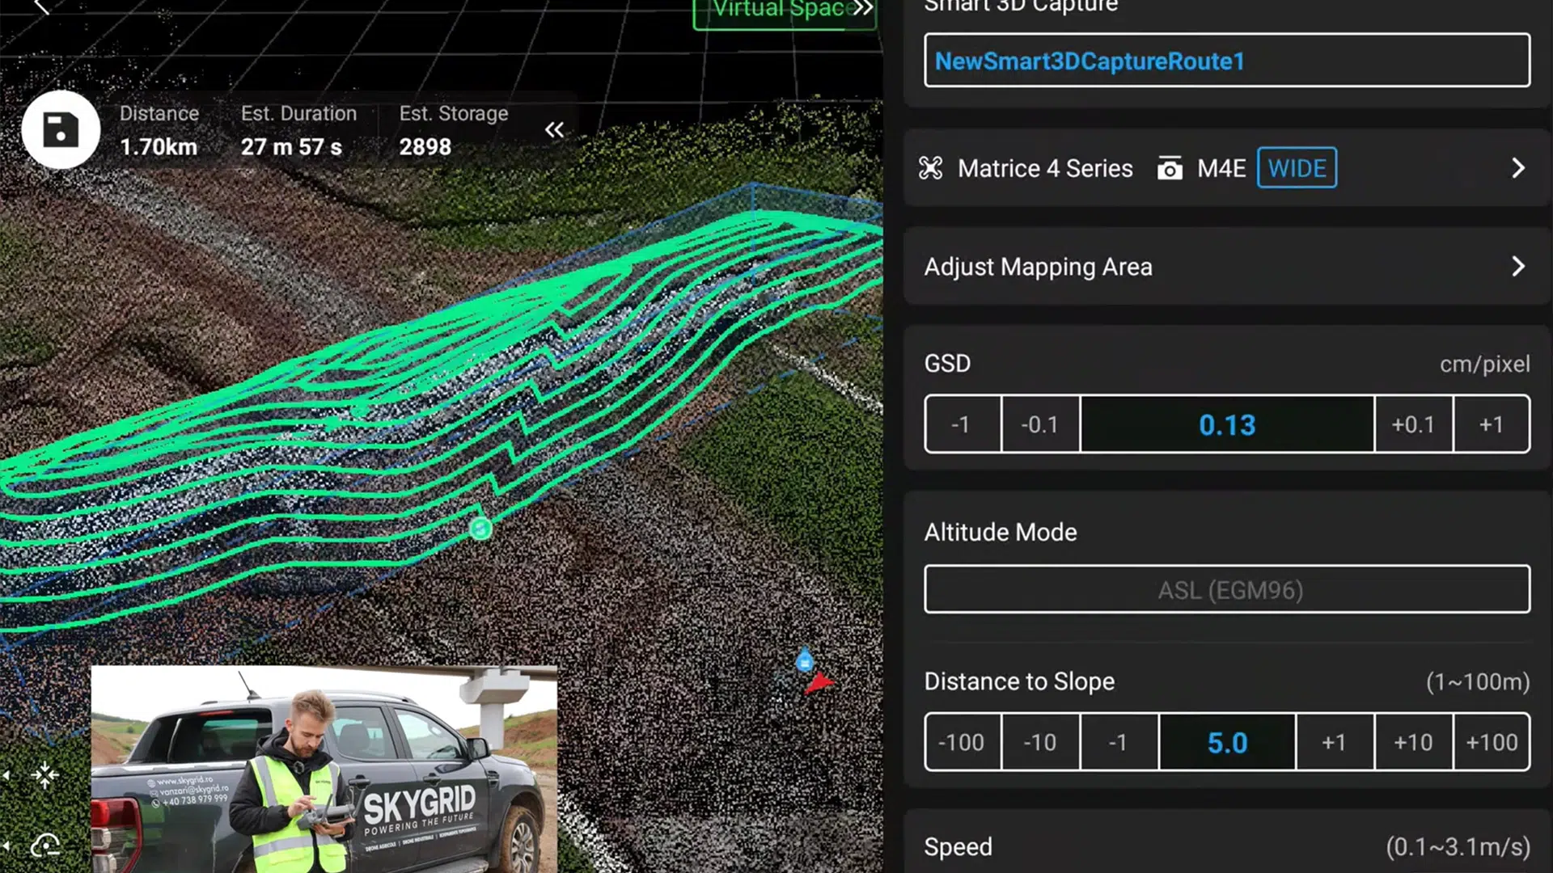Click the red drone position arrow
Viewport: 1553px width, 873px height.
(x=819, y=684)
